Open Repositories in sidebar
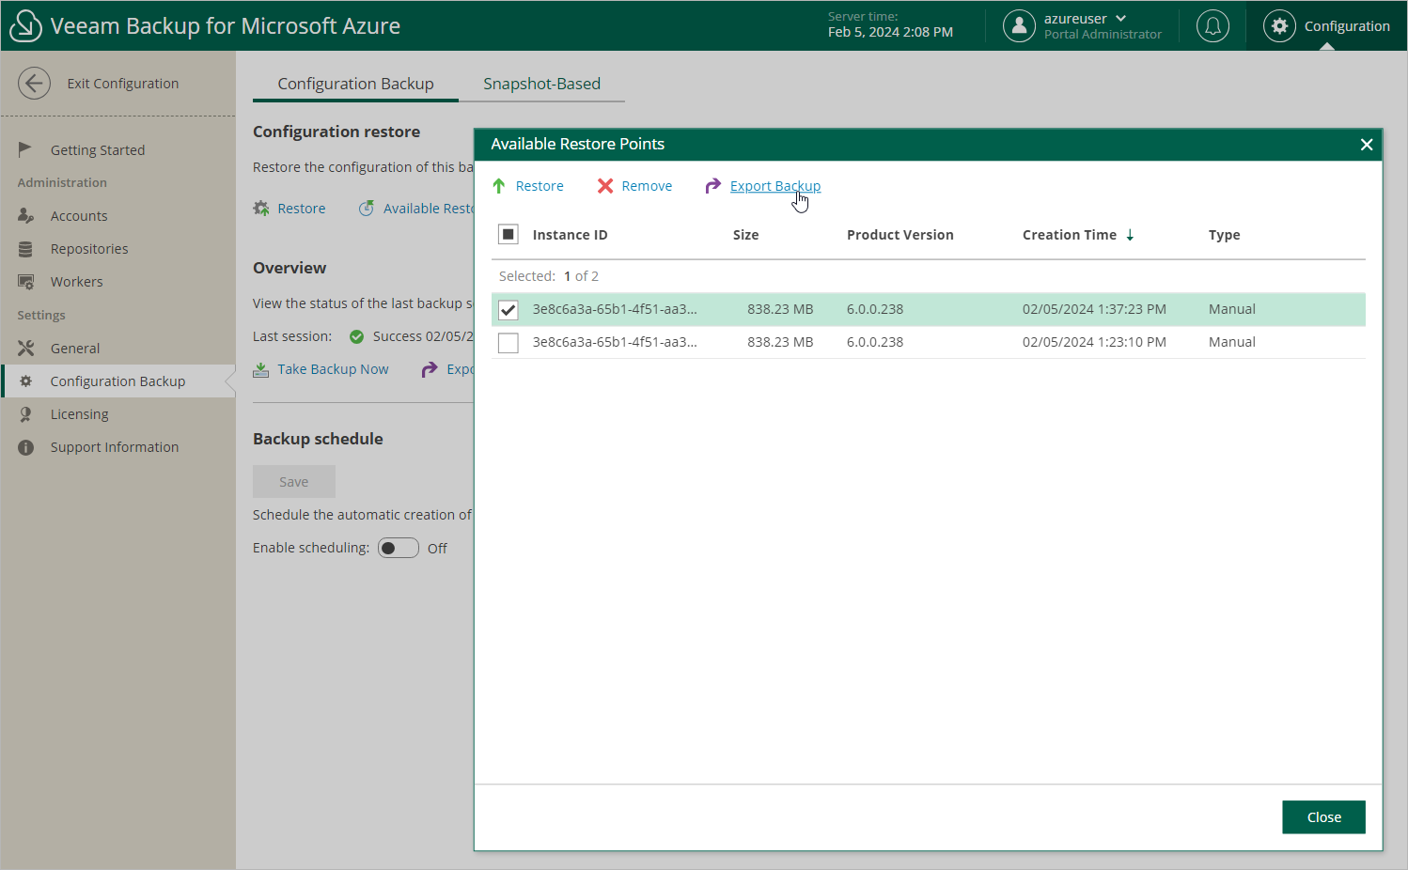This screenshot has width=1408, height=870. pyautogui.click(x=89, y=249)
